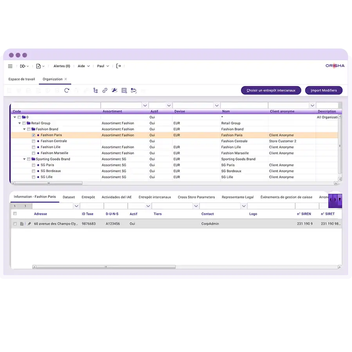Image resolution: width=352 pixels, height=352 pixels.
Task: Open the hamburger navigation menu
Action: coord(10,66)
